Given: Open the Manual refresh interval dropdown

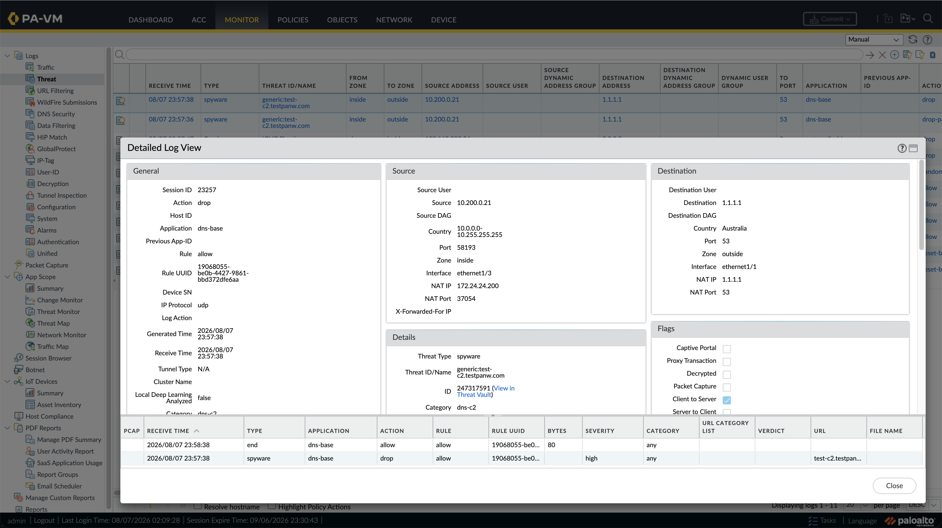Looking at the screenshot, I should pyautogui.click(x=874, y=40).
